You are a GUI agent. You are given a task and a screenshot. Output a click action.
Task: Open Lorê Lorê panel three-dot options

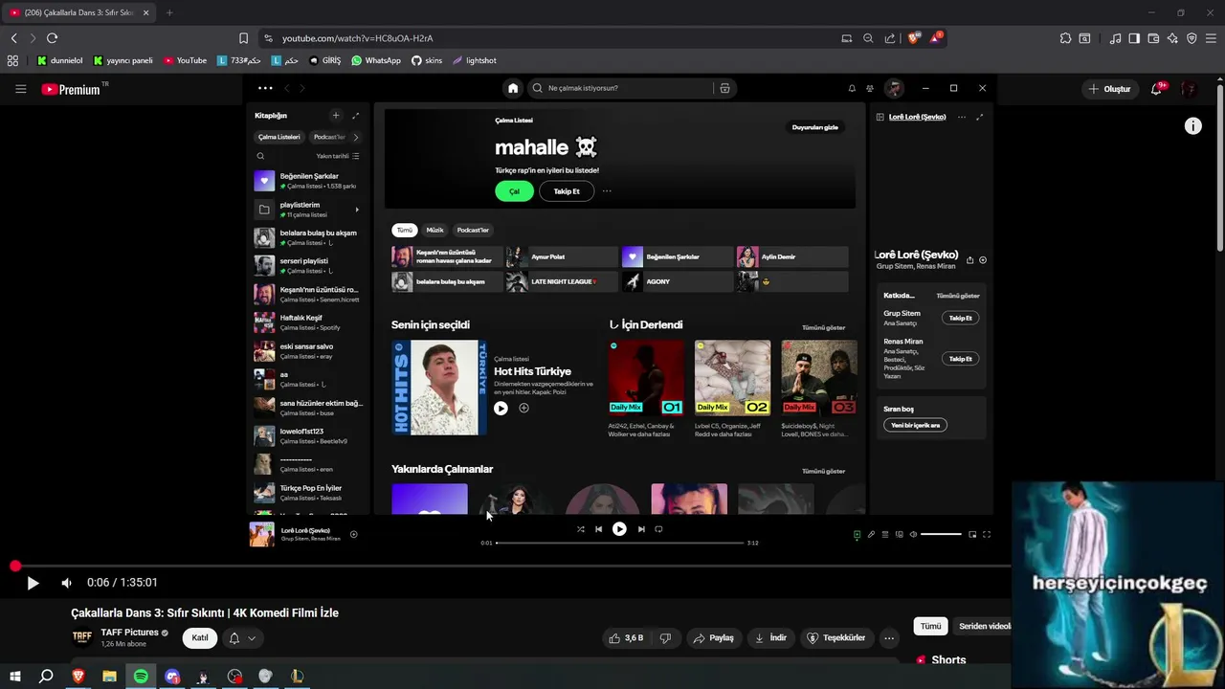(964, 117)
